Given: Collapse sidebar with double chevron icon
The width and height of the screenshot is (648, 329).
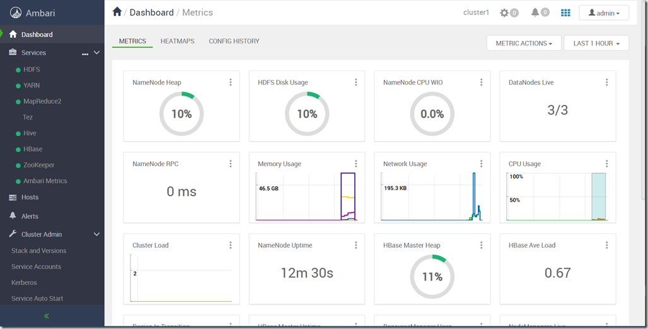Looking at the screenshot, I should click(46, 316).
